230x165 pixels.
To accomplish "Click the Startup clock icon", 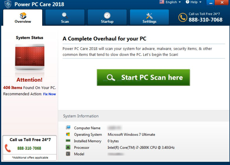I will 107,16.
